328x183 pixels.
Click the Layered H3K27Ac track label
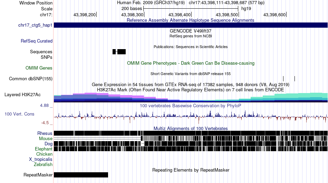click(22, 95)
